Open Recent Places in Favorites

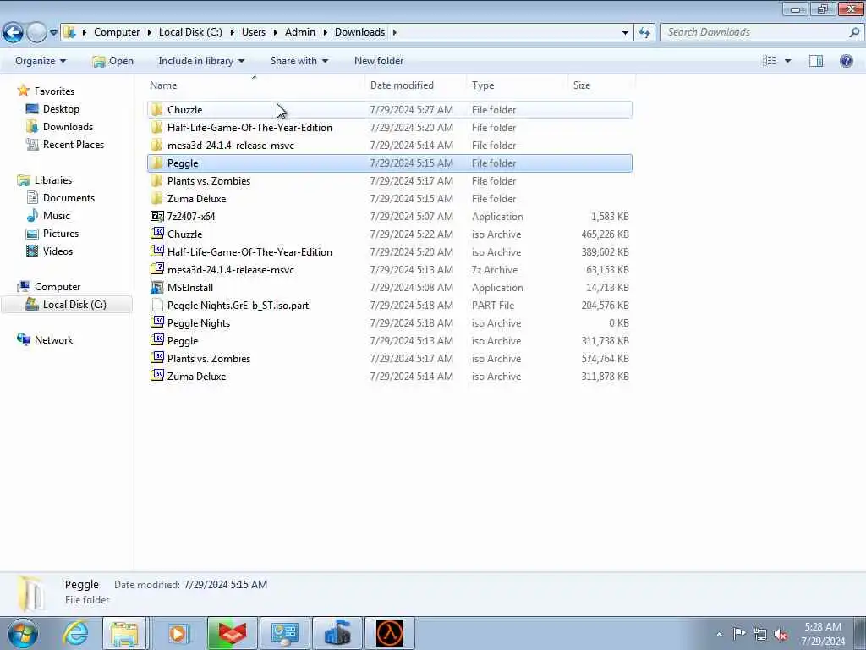74,144
